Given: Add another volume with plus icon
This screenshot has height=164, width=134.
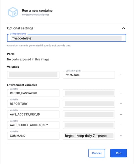Looking at the screenshot, I should [x=121, y=75].
